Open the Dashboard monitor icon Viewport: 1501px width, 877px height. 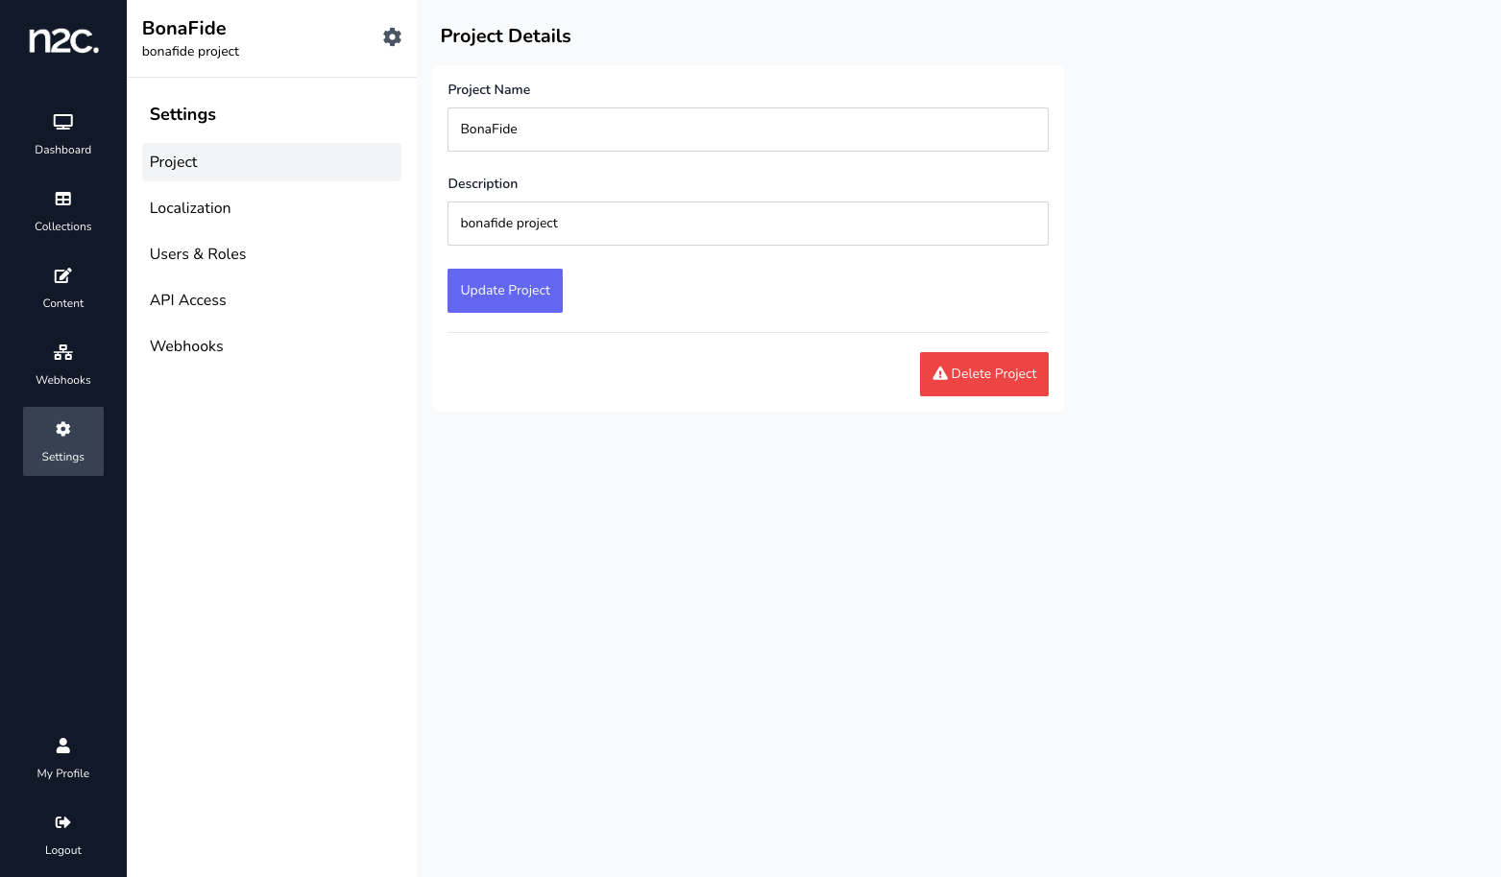coord(63,123)
